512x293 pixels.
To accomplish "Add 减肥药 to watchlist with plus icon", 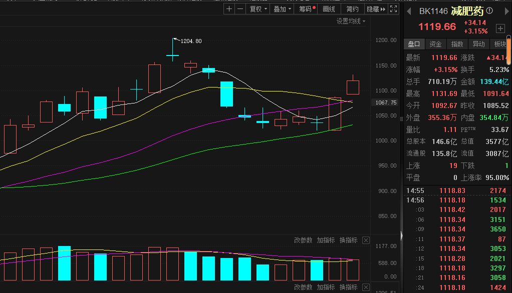I will click(500, 28).
